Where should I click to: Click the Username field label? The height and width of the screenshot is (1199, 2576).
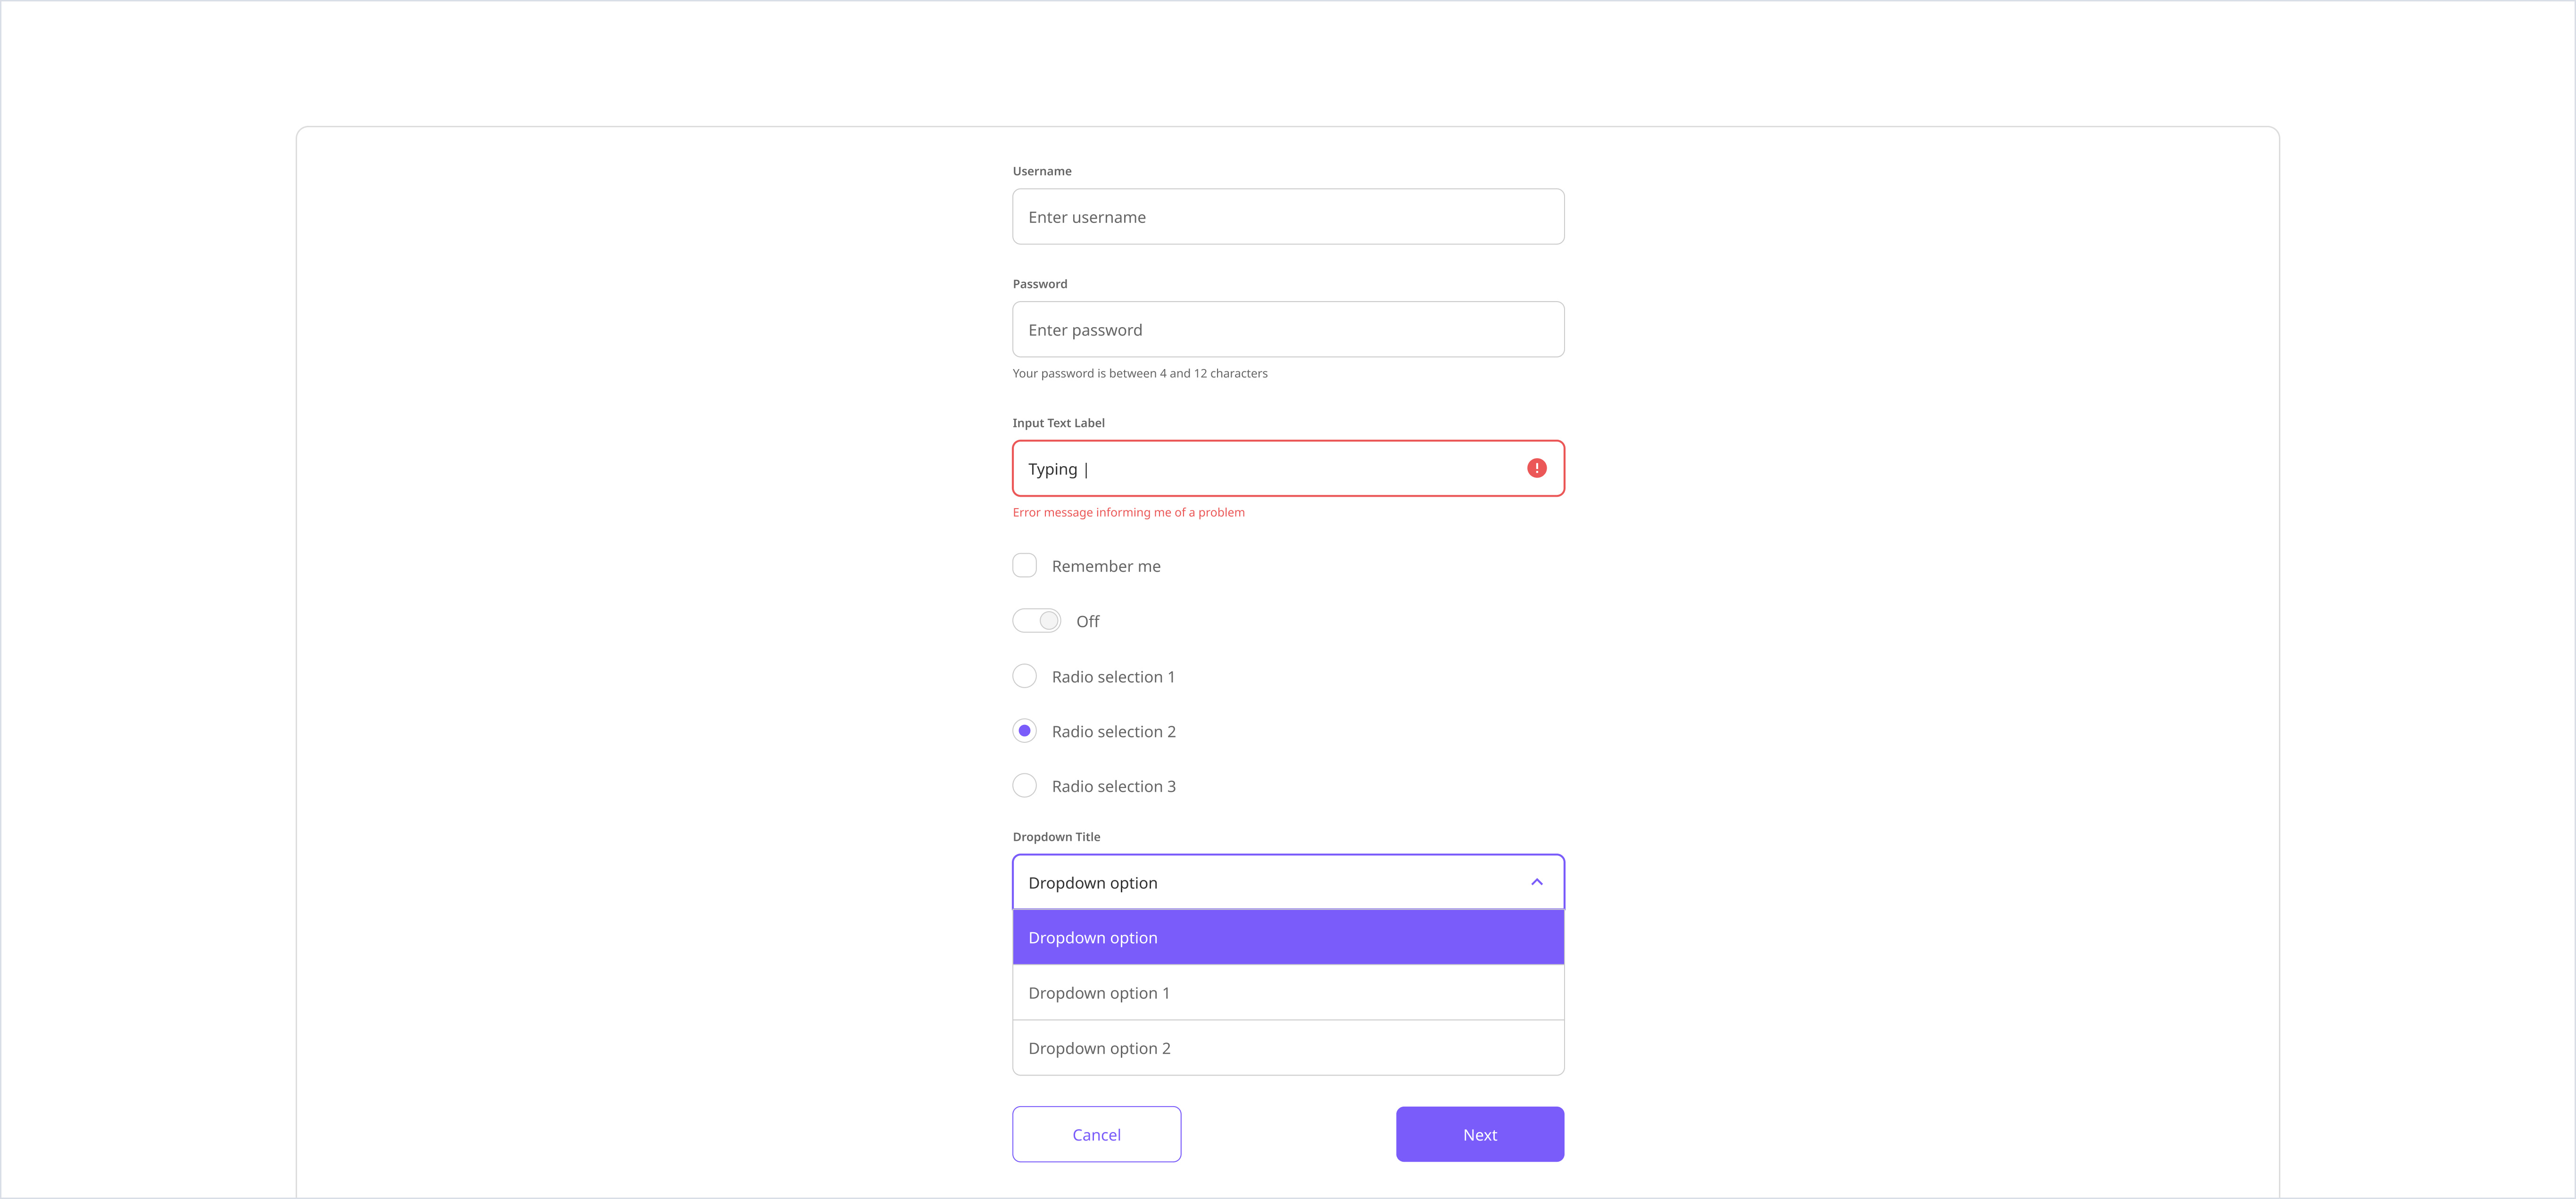(x=1041, y=171)
